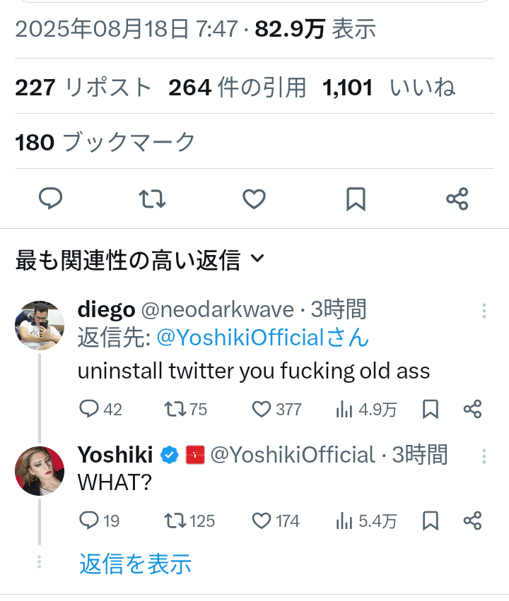
Task: Bookmark Yoshiki's WHAT? reply
Action: (x=431, y=521)
